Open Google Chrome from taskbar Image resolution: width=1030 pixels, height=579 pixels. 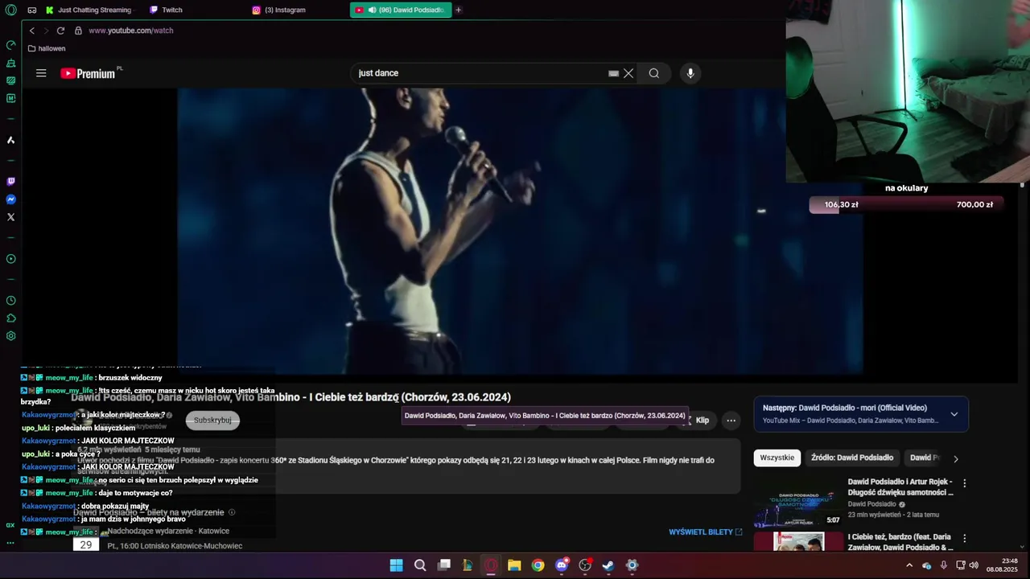[538, 565]
